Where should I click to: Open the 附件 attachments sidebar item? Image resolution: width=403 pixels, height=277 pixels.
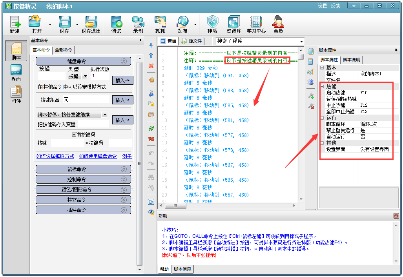point(16,94)
